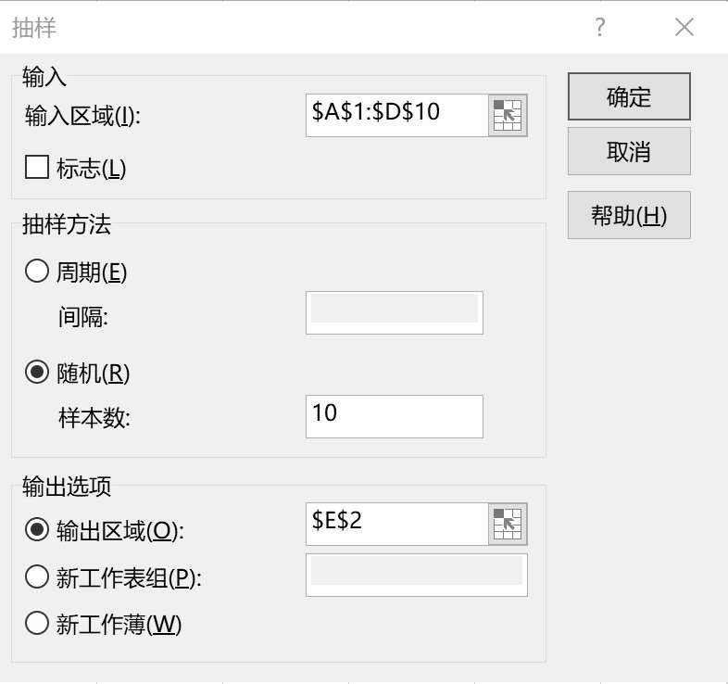Click the output range collapse-dialog selector icon
The width and height of the screenshot is (728, 684).
click(508, 524)
